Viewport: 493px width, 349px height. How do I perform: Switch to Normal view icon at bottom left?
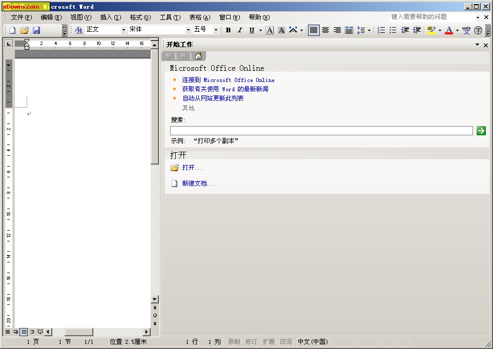(x=8, y=332)
